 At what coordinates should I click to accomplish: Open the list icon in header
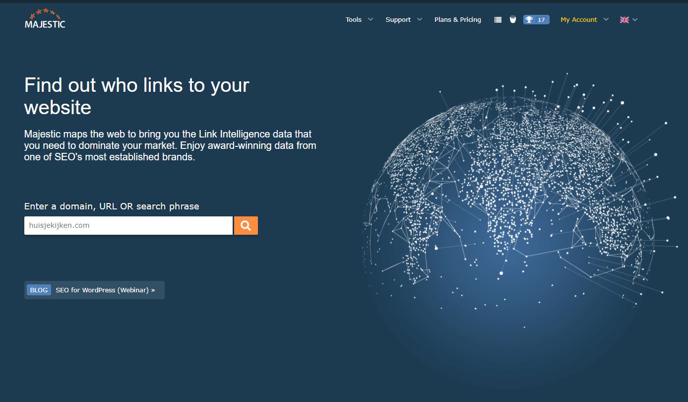(x=498, y=20)
